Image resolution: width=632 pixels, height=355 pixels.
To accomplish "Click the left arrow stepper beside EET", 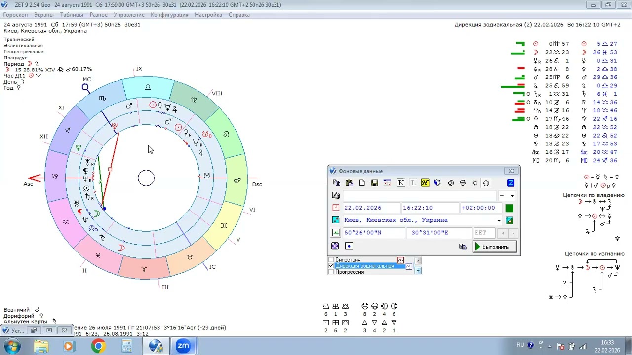I will point(503,233).
